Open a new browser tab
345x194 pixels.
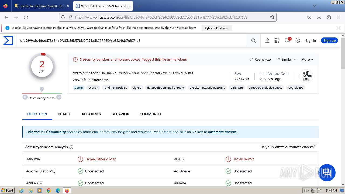pyautogui.click(x=139, y=6)
